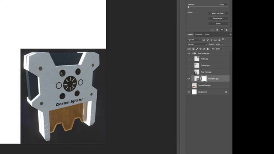Viewport: 274px width, 154px height.
Task: Click the Texture Idea.jpg layer thumbnail
Action: 194,86
